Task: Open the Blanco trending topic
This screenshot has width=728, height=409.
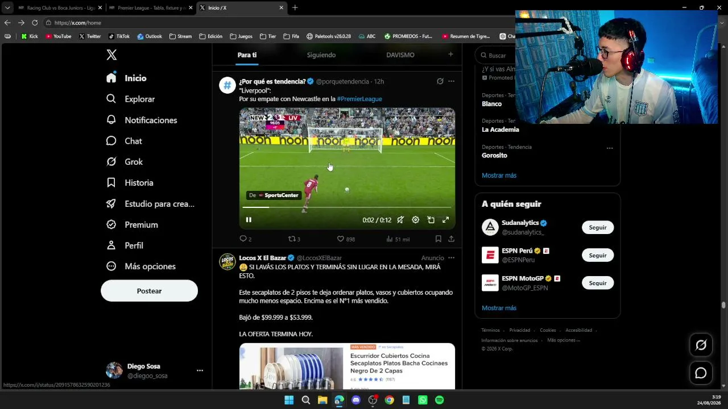Action: point(491,104)
